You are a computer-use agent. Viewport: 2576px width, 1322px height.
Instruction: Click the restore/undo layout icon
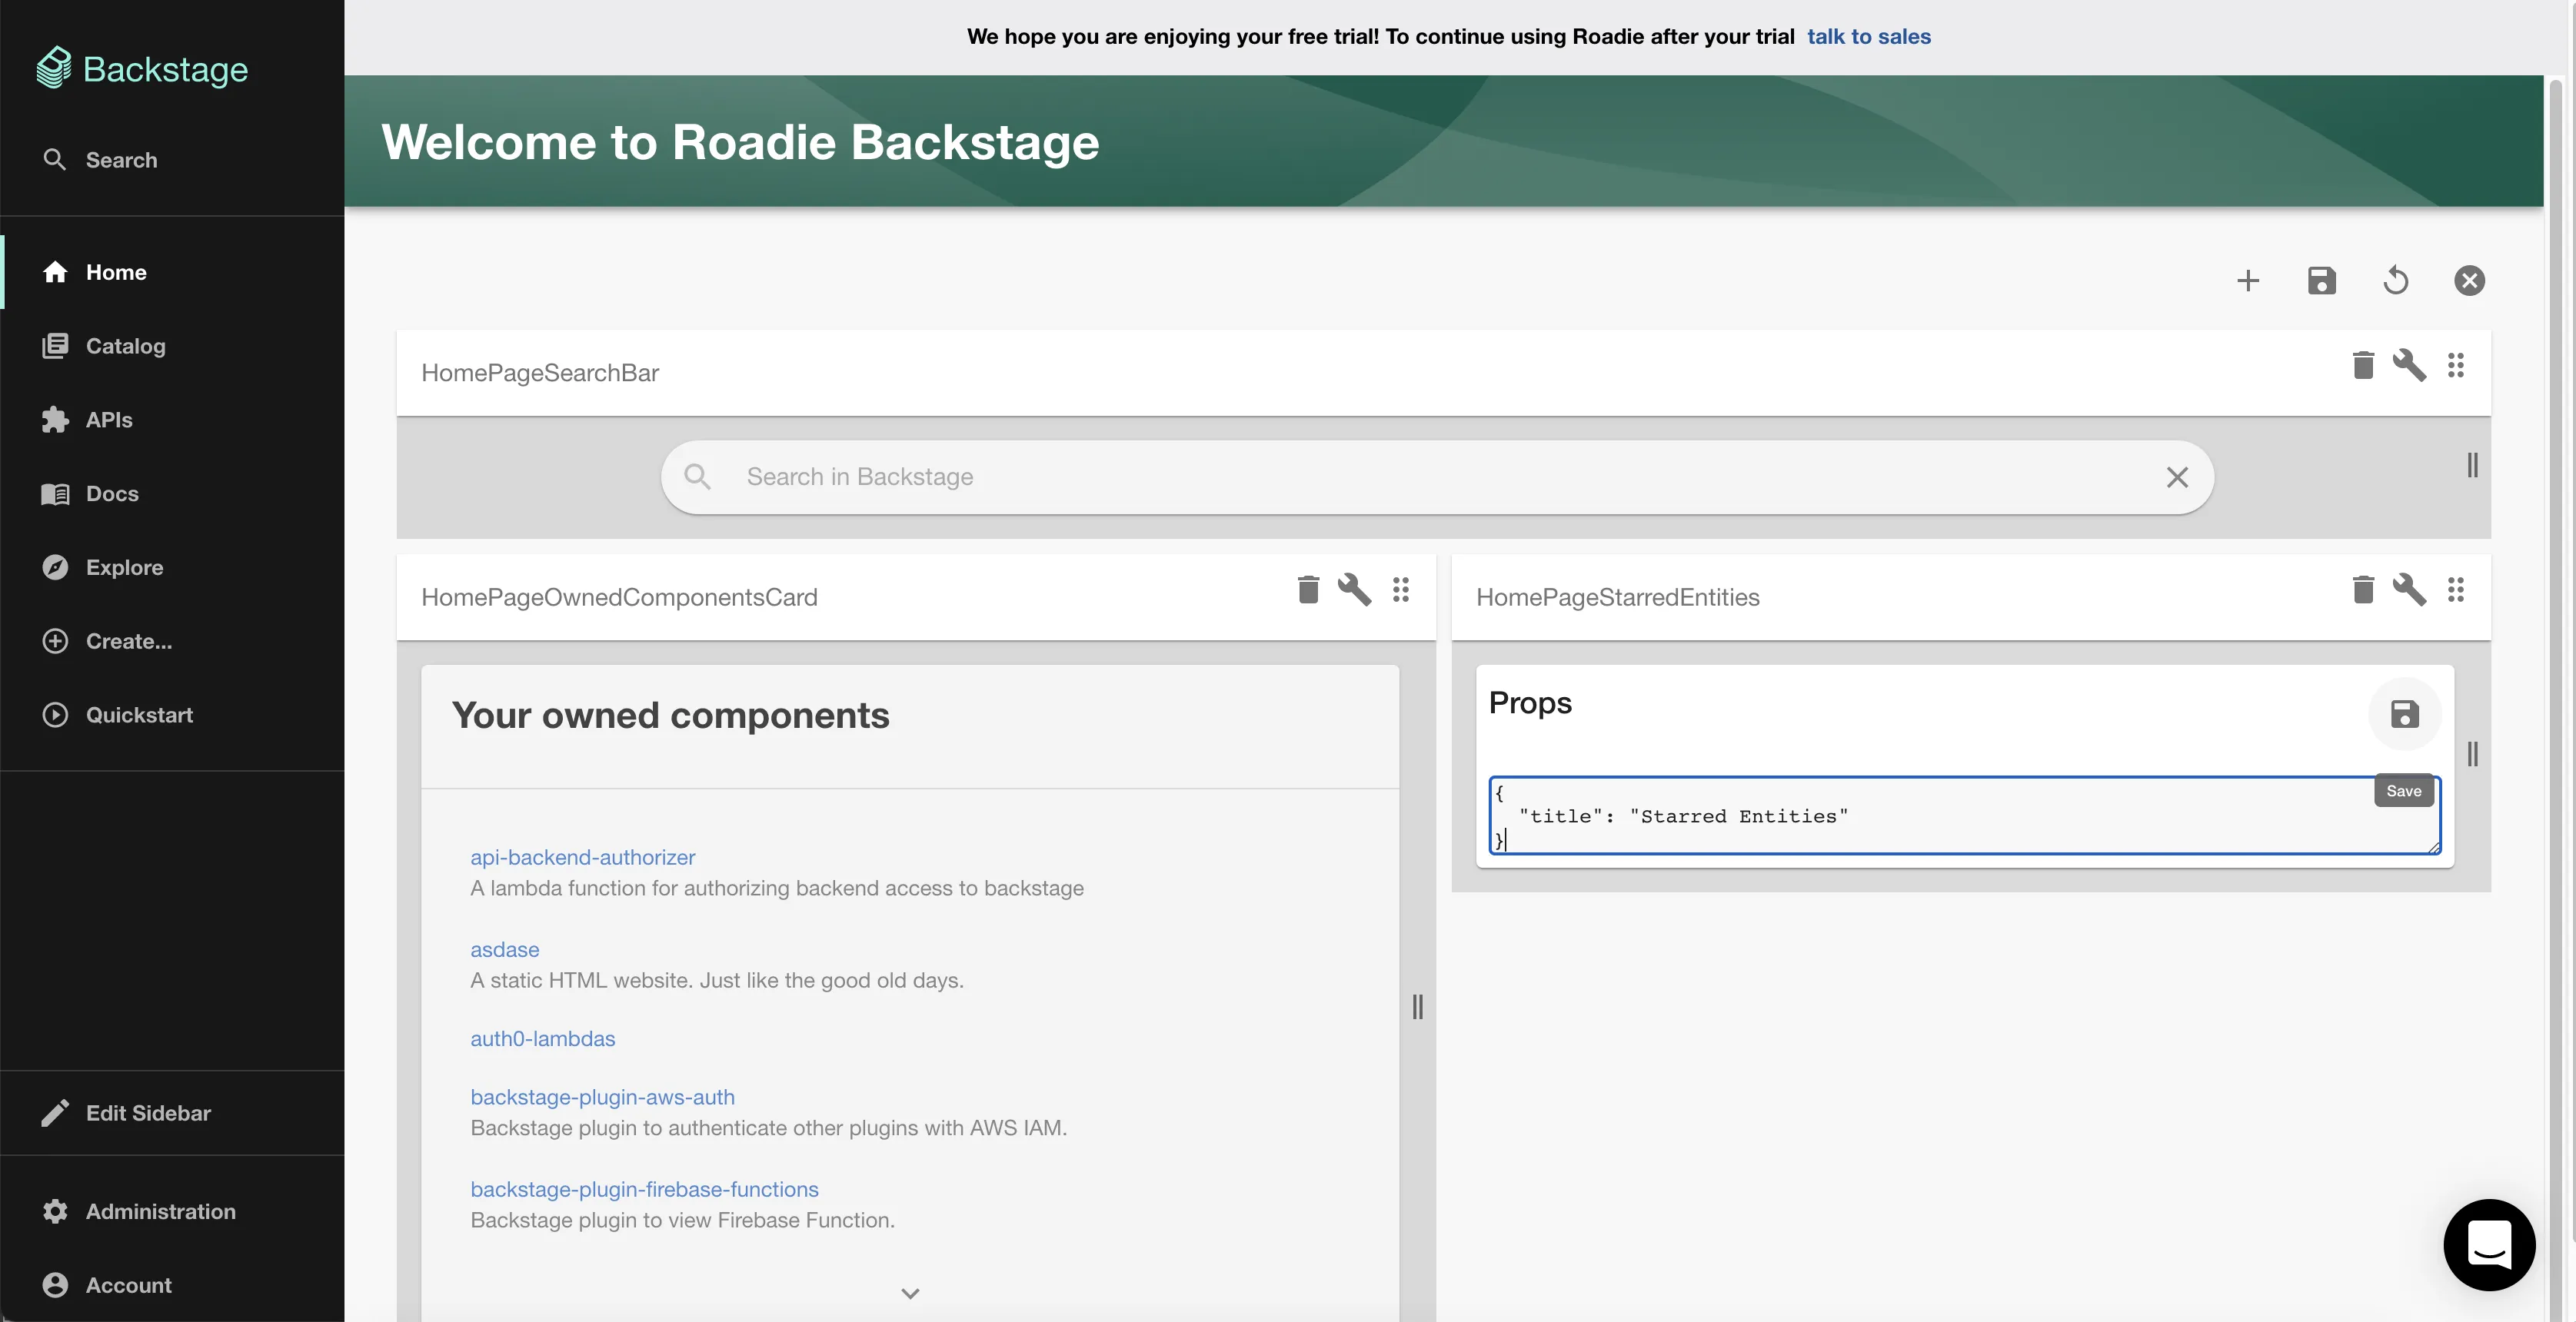pyautogui.click(x=2395, y=281)
